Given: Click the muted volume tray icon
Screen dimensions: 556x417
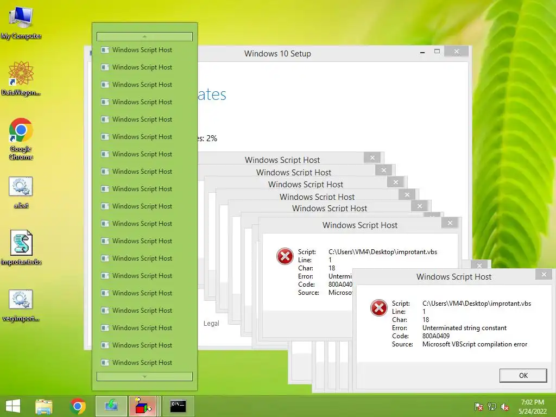Looking at the screenshot, I should click(x=505, y=407).
